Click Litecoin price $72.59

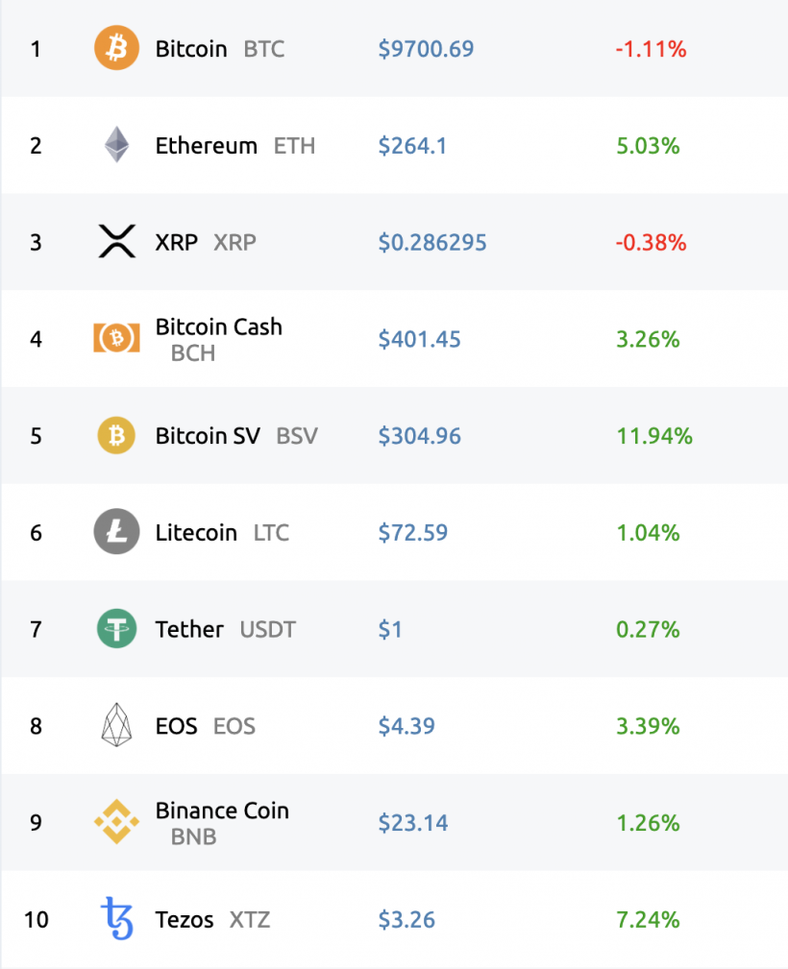click(412, 533)
